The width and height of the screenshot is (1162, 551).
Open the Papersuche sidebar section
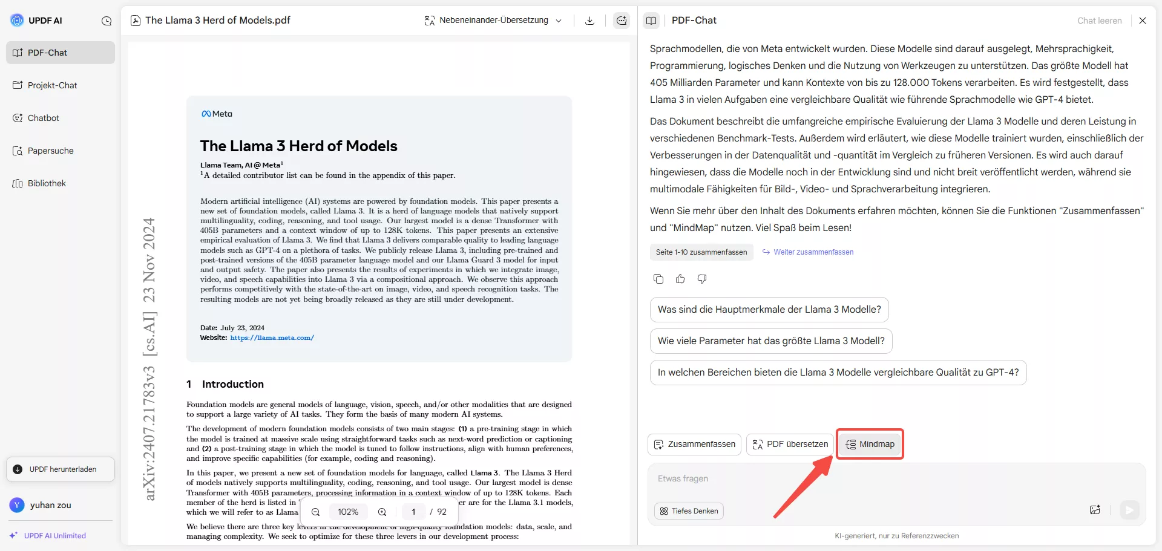51,150
